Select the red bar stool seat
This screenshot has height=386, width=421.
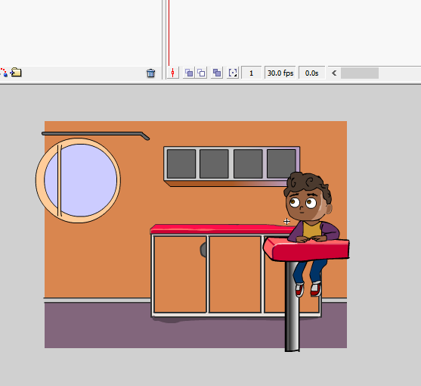coord(306,250)
